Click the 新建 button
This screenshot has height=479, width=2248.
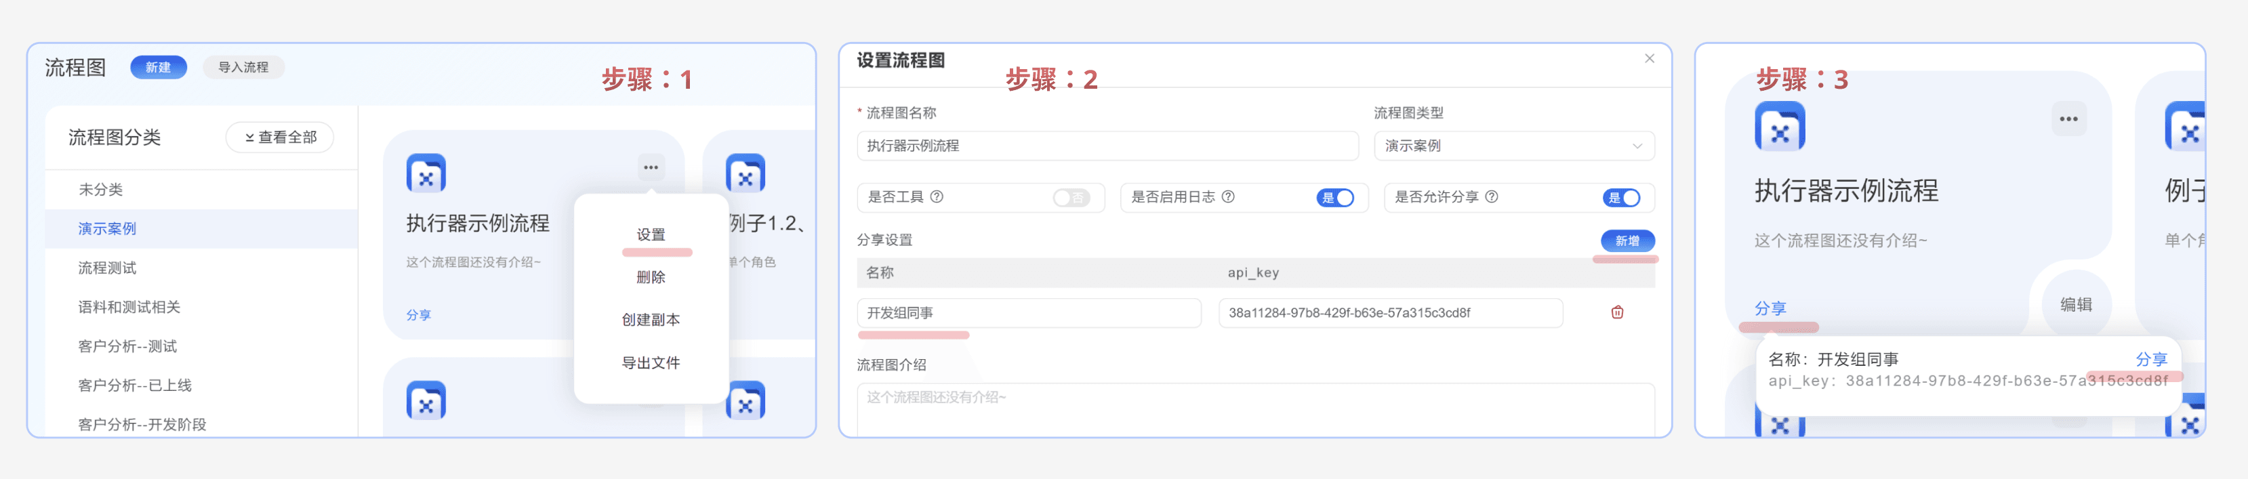pos(158,67)
